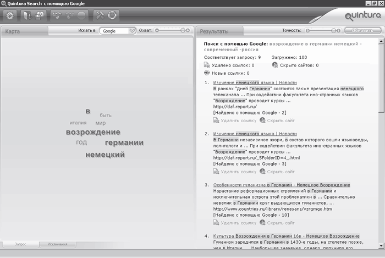Click the plus end of the Охват slider
The width and height of the screenshot is (385, 258).
[x=188, y=30]
